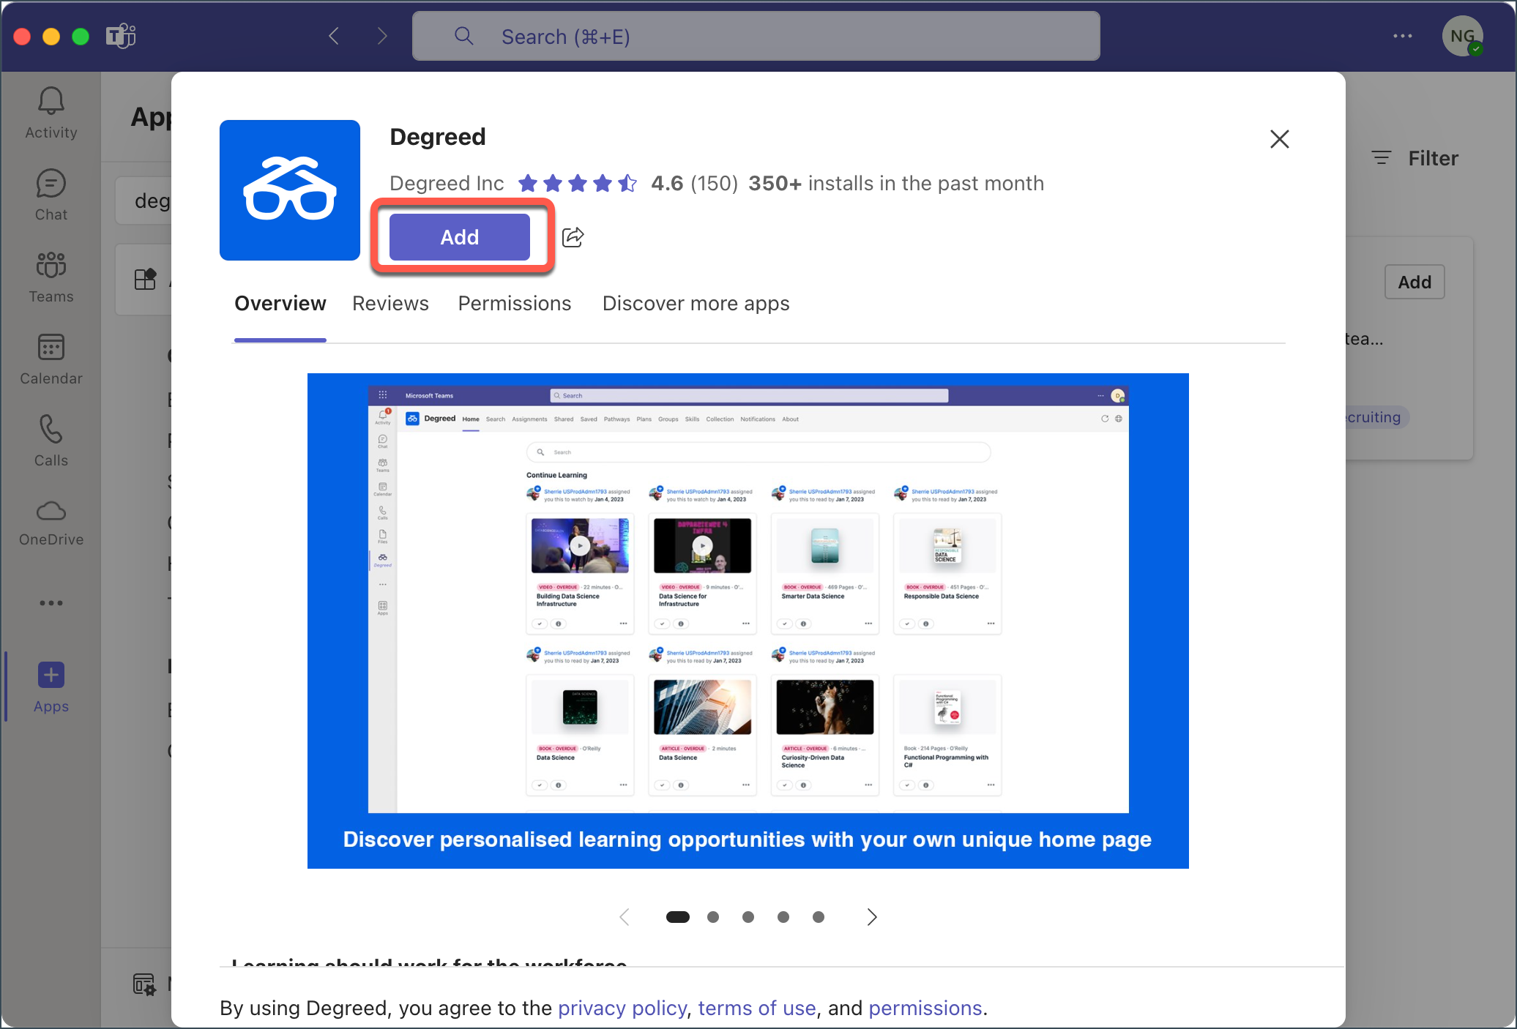Select the Apps icon in sidebar
Image resolution: width=1517 pixels, height=1029 pixels.
coord(51,686)
